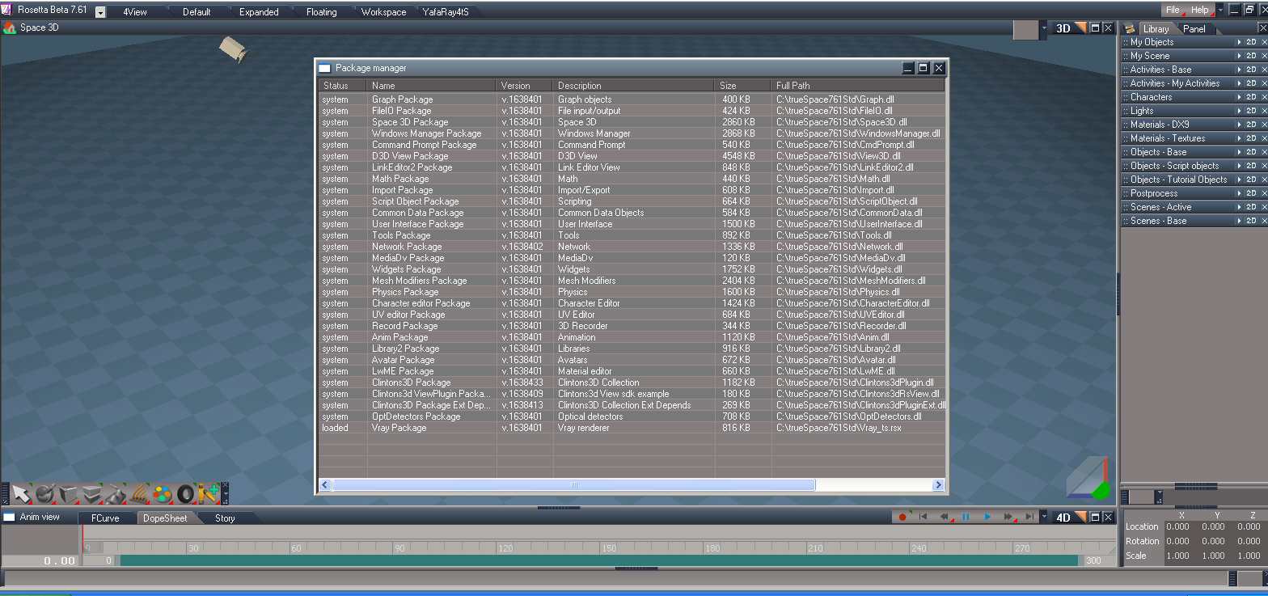1268x596 pixels.
Task: Activate the terrain sculpt tool
Action: click(x=116, y=493)
